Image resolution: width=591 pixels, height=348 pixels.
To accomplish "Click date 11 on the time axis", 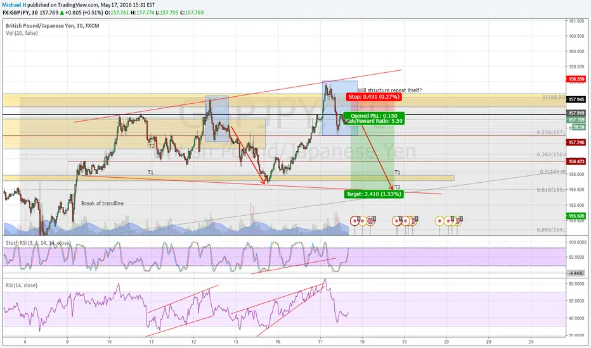I will point(151,342).
